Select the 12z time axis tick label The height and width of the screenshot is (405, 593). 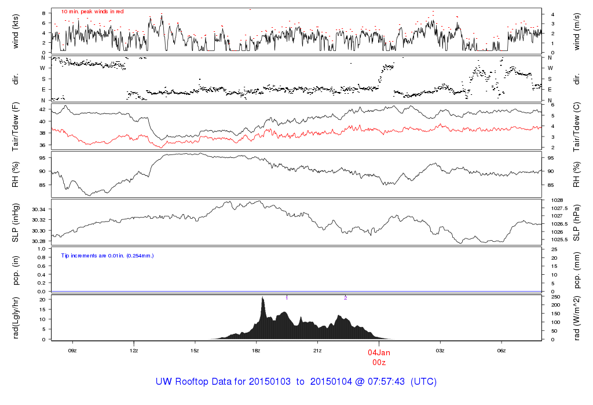coord(134,351)
